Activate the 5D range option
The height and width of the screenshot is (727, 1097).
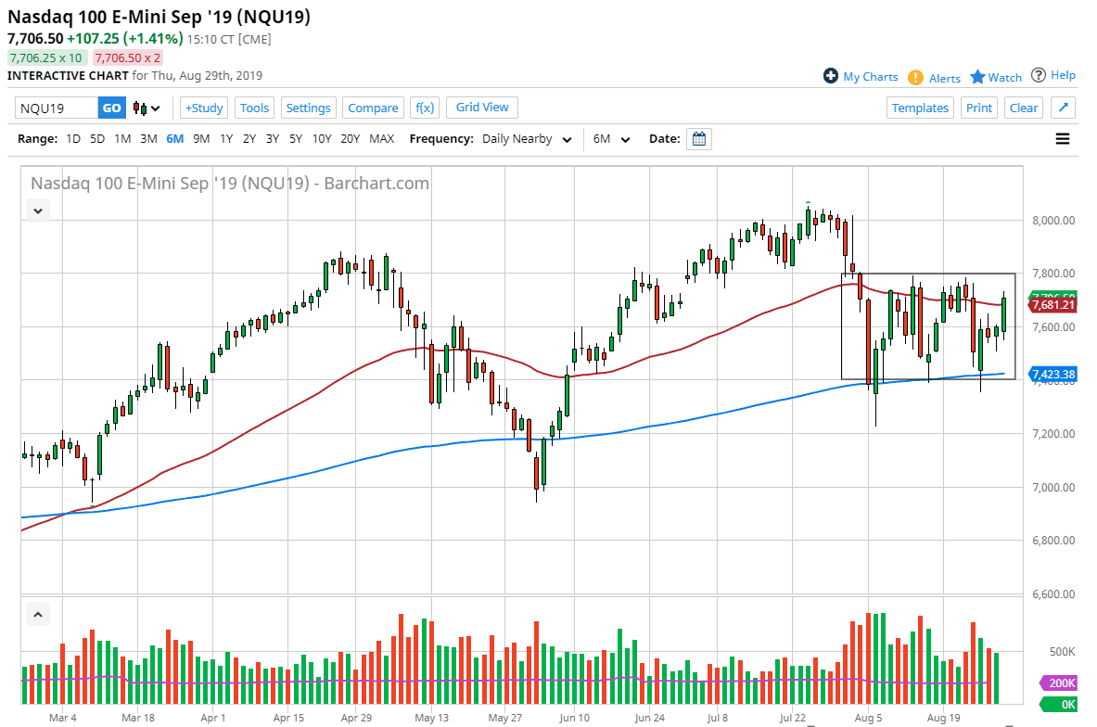(97, 138)
